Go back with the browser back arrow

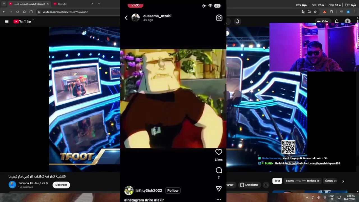click(4, 12)
